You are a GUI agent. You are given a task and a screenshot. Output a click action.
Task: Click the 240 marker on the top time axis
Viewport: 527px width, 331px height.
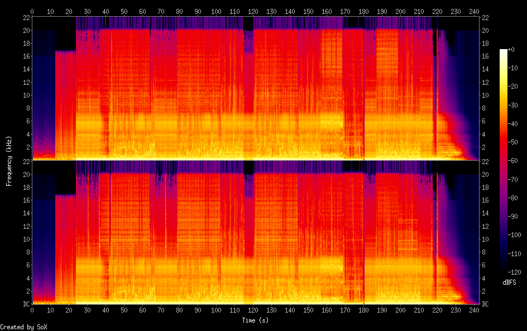(475, 11)
